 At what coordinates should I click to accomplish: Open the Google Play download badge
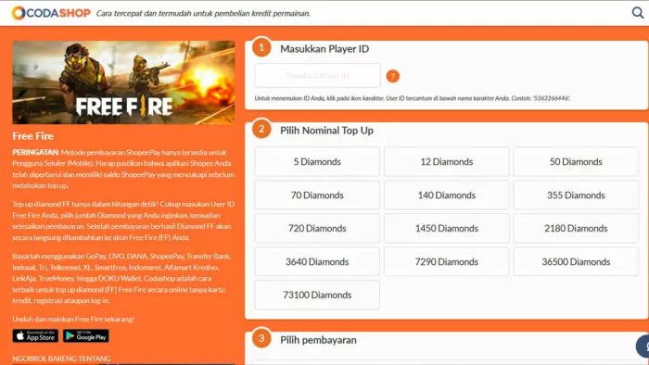(86, 335)
